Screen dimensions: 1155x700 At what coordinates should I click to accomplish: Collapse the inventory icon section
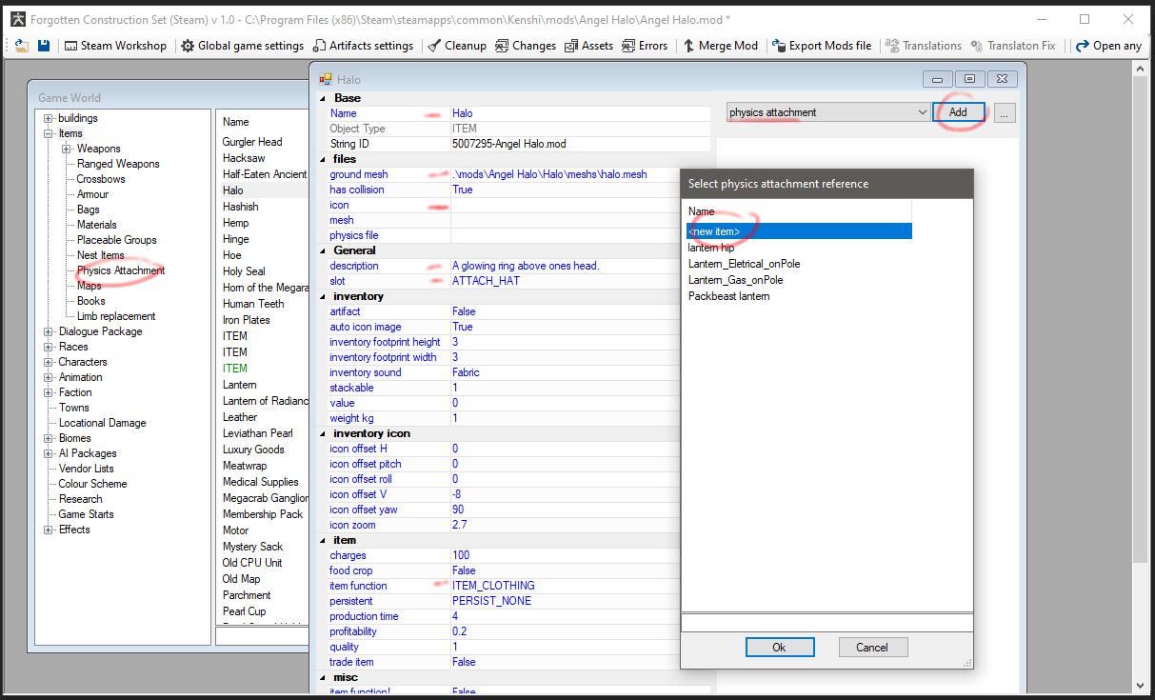point(322,433)
